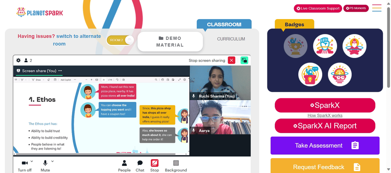The height and width of the screenshot is (173, 391).
Task: Open the hamburger menu
Action: point(377,8)
